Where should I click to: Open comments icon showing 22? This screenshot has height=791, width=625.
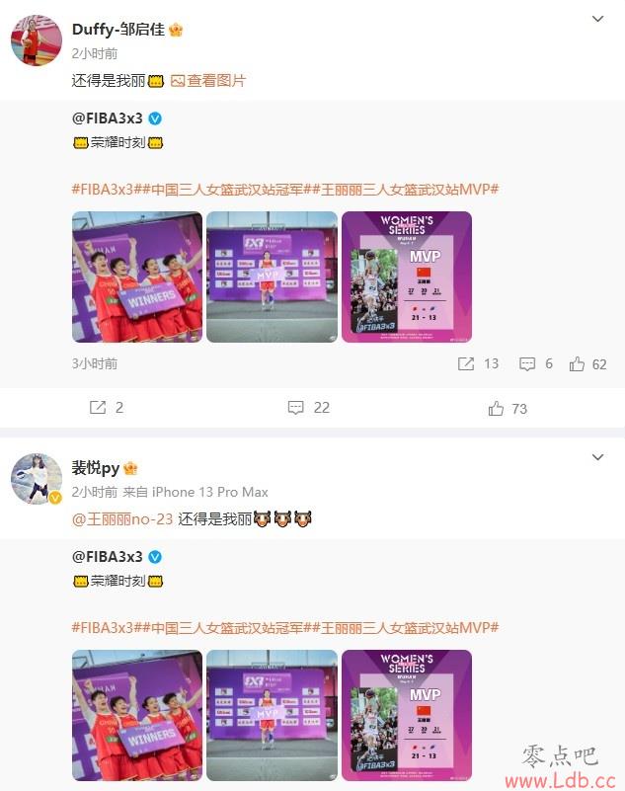coord(295,408)
